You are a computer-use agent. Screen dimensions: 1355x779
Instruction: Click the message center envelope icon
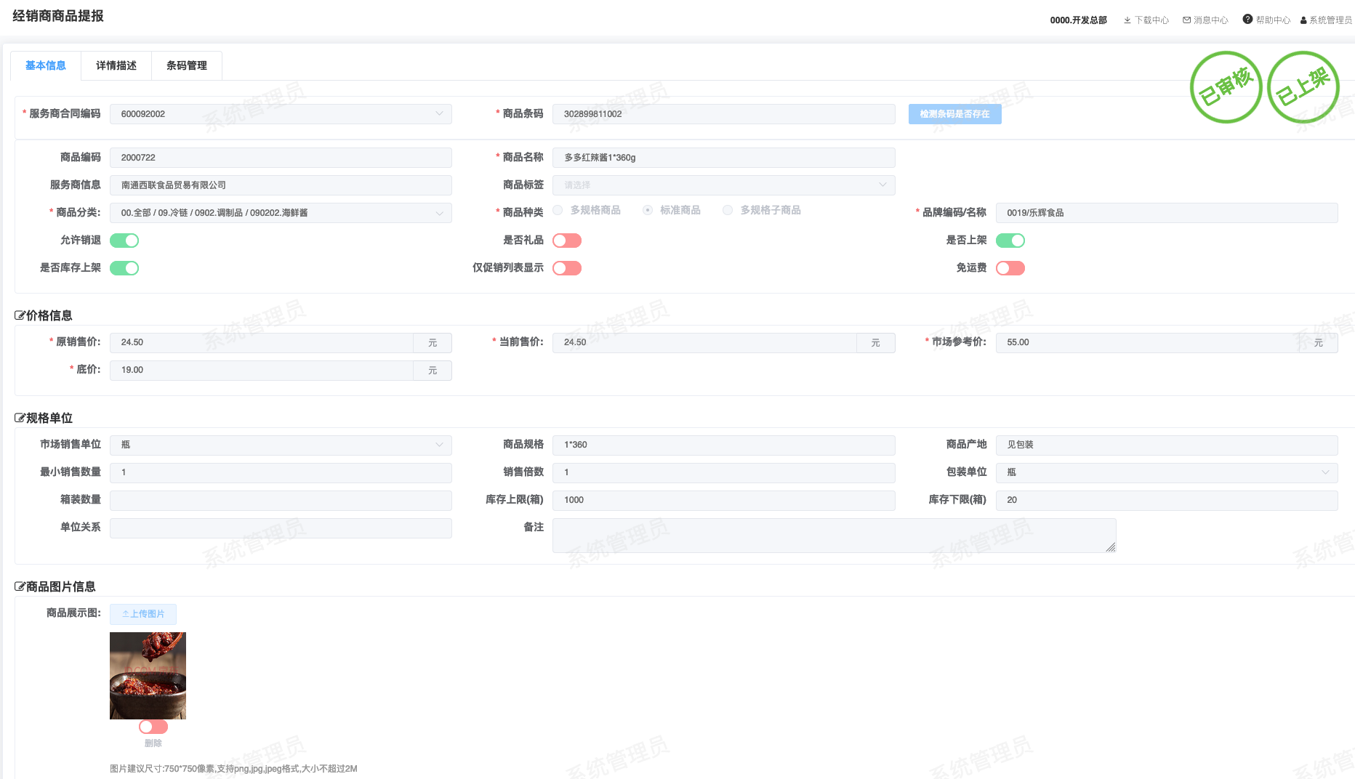[x=1186, y=20]
